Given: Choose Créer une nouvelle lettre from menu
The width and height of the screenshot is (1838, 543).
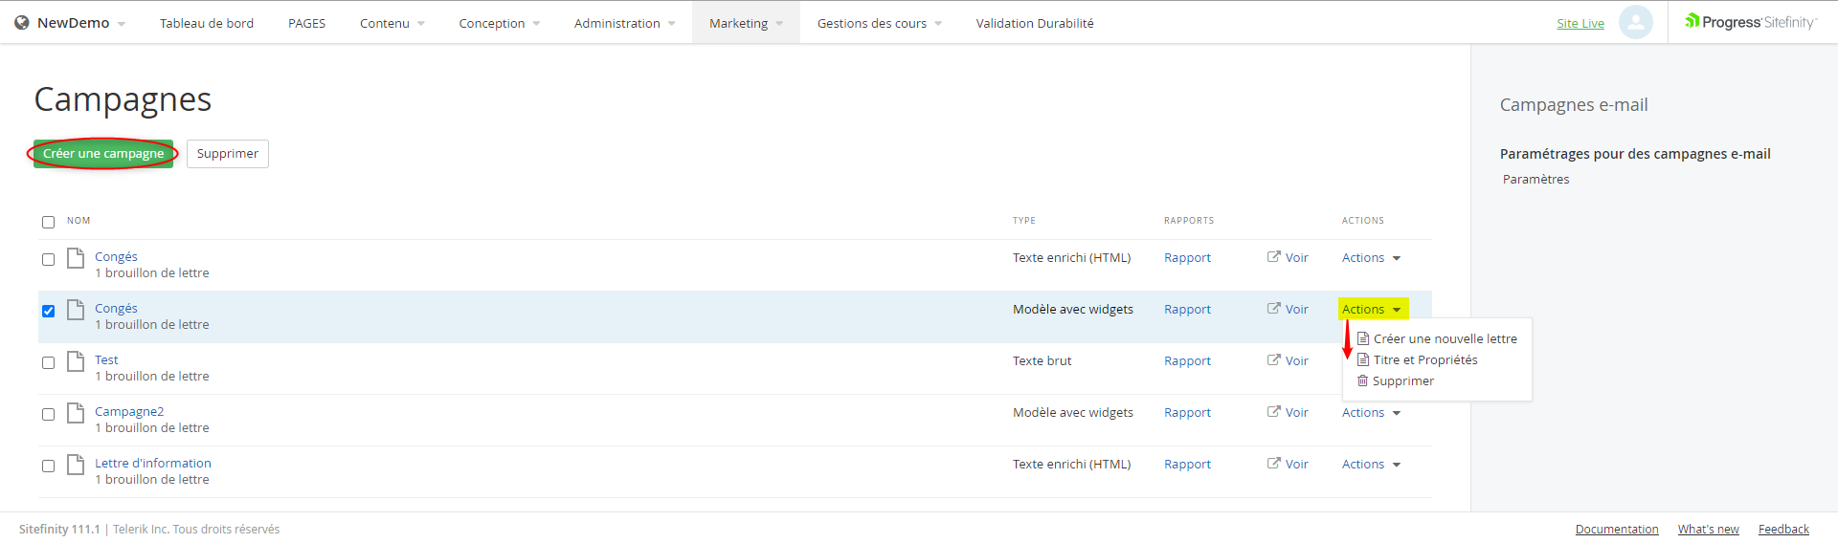Looking at the screenshot, I should (x=1445, y=338).
